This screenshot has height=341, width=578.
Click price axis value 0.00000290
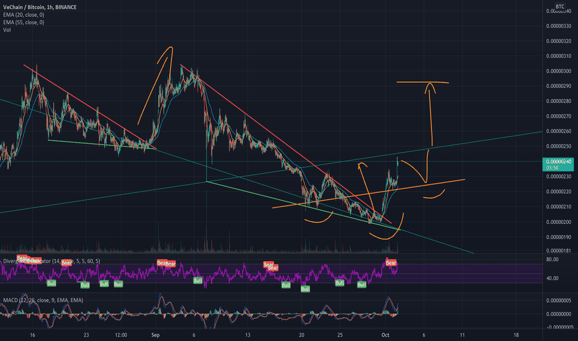[559, 86]
